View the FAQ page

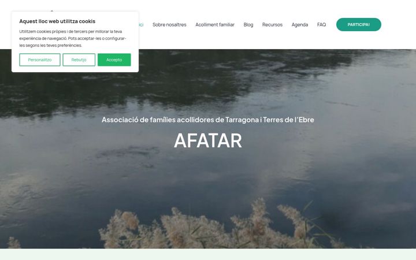coord(321,25)
